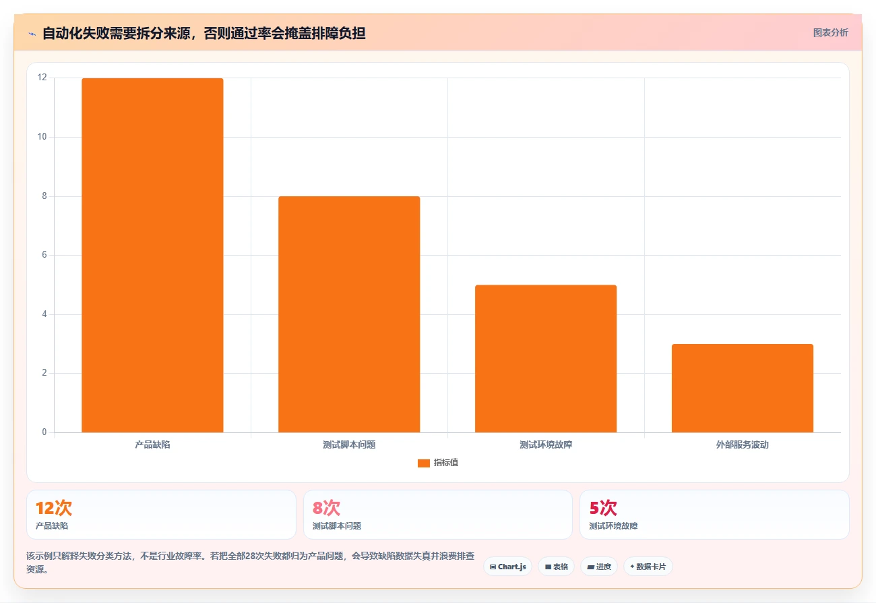Select the 表格 tag chip
Viewport: 876px width, 603px height.
click(556, 567)
